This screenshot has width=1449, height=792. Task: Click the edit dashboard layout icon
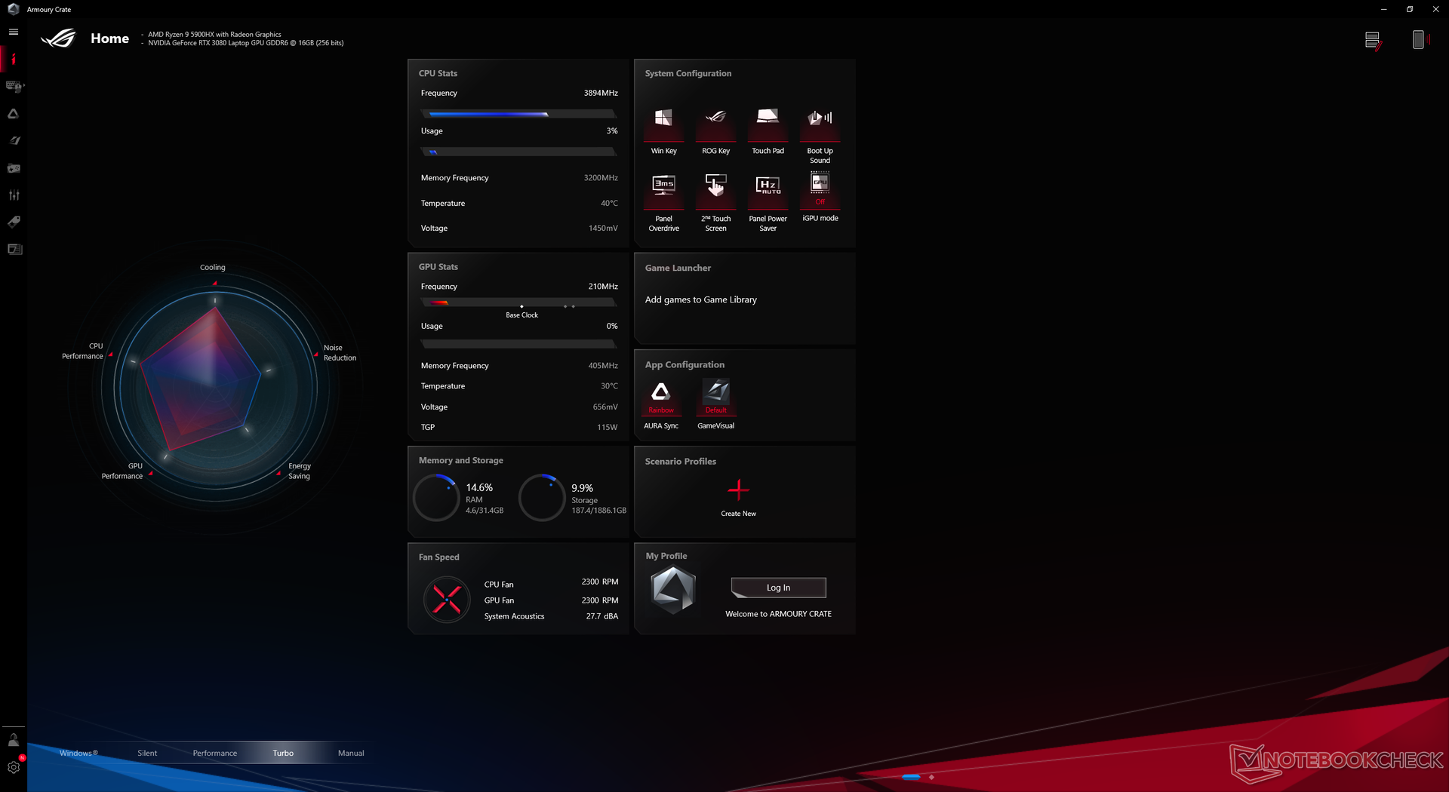tap(1373, 40)
